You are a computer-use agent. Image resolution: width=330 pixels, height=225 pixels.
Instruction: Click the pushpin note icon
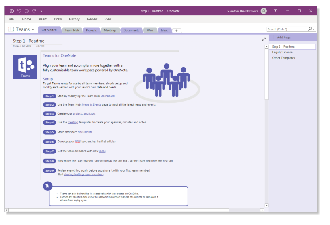(x=48, y=186)
